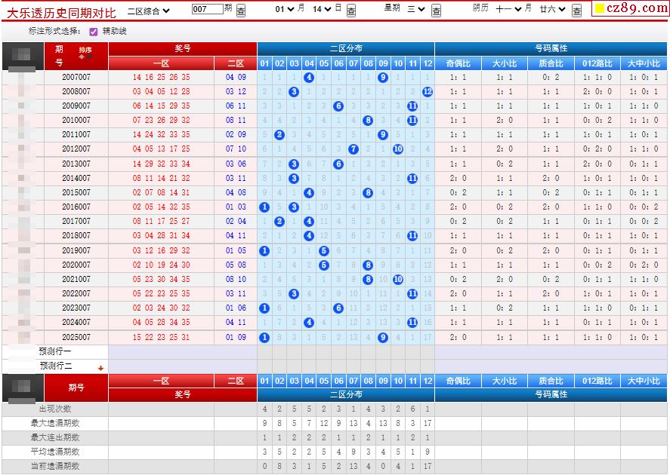Image resolution: width=670 pixels, height=475 pixels.
Task: Click blue ball 10 in row 2021007
Action: [x=398, y=279]
